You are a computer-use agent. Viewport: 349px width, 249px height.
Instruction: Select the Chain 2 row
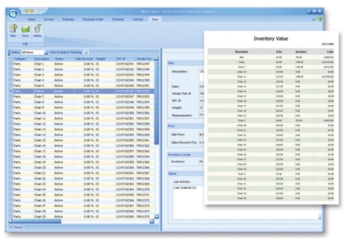coord(83,69)
